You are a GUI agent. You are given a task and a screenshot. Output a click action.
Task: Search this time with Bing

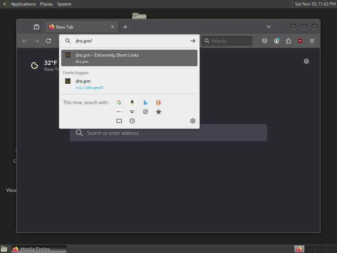tap(145, 103)
